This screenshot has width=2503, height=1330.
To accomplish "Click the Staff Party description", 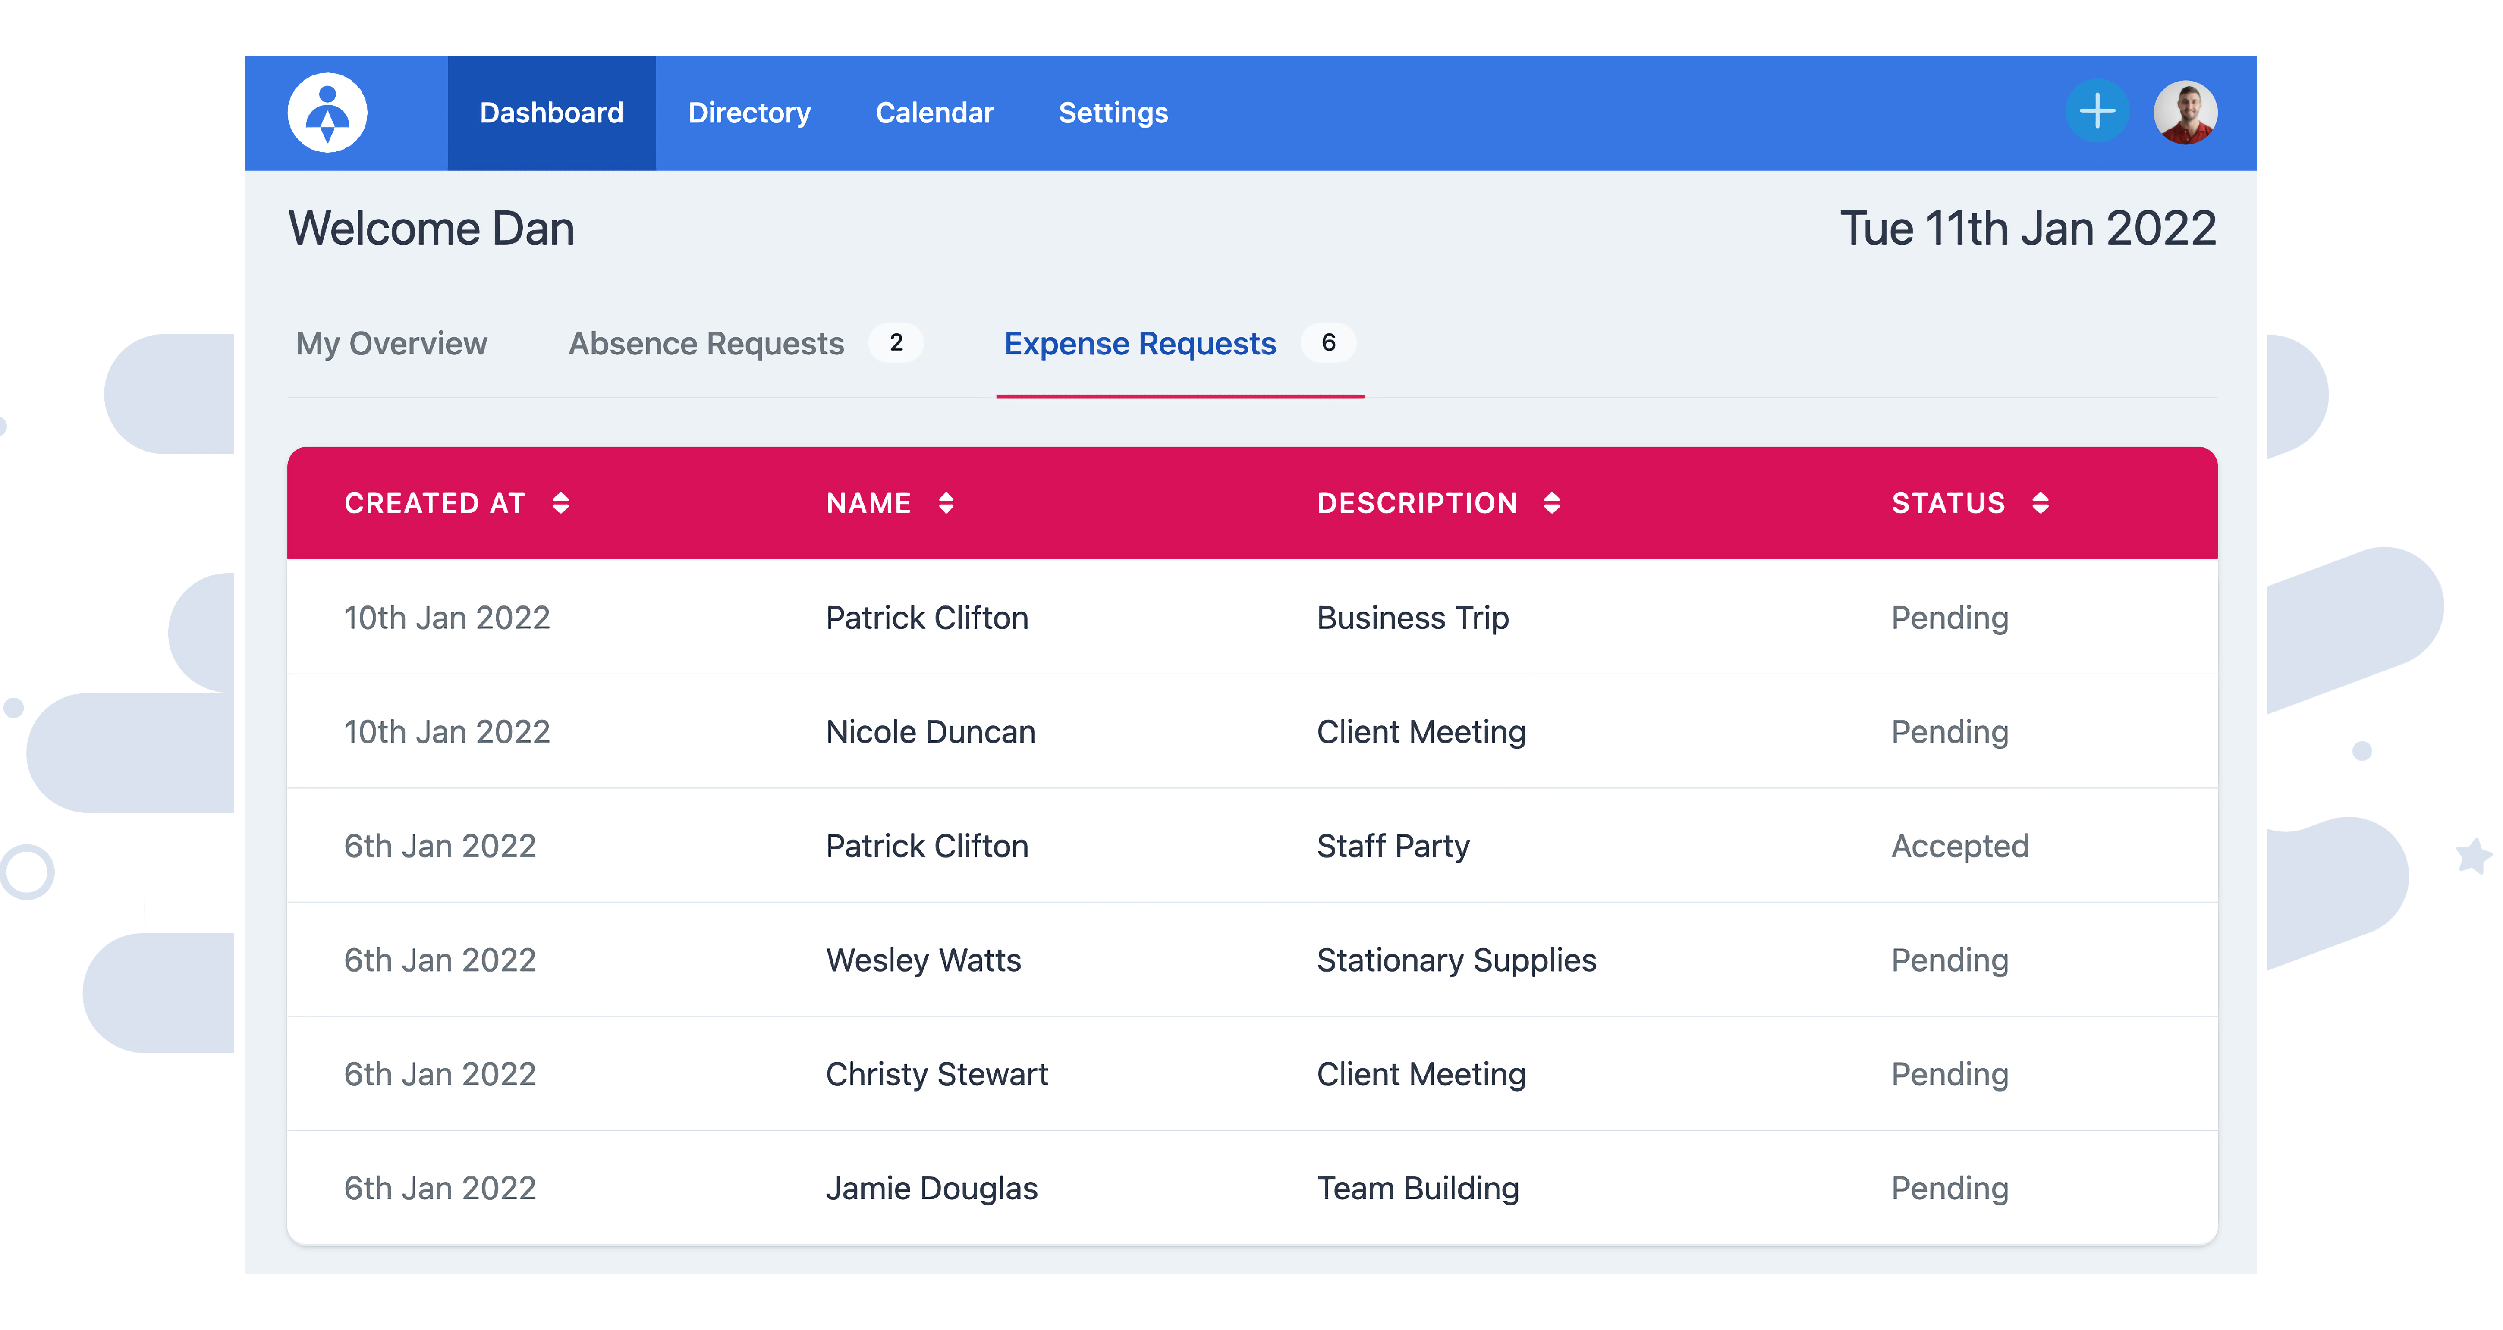I will click(1393, 846).
